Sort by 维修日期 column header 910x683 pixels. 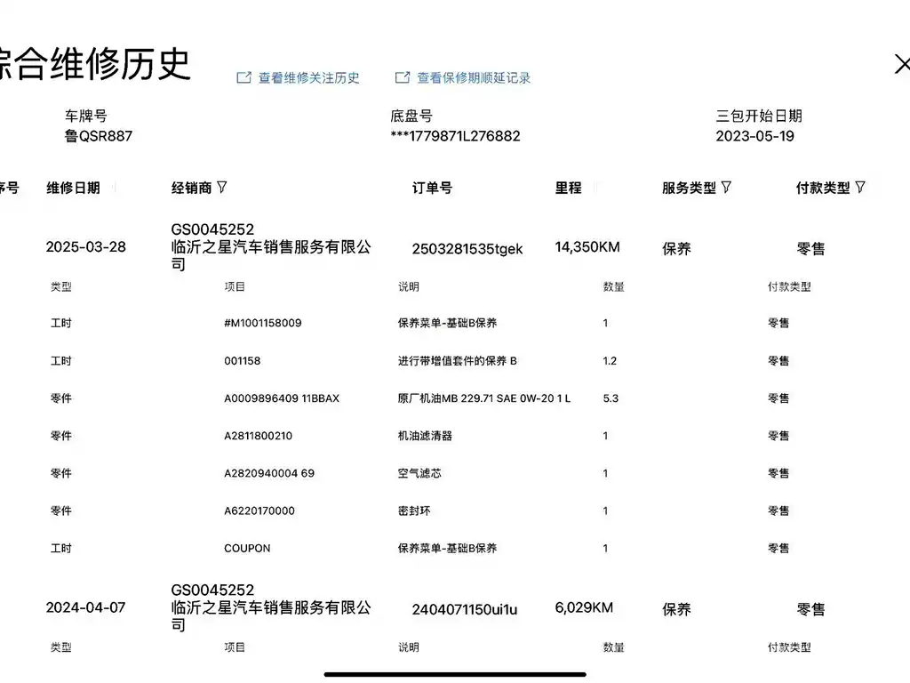click(x=73, y=189)
